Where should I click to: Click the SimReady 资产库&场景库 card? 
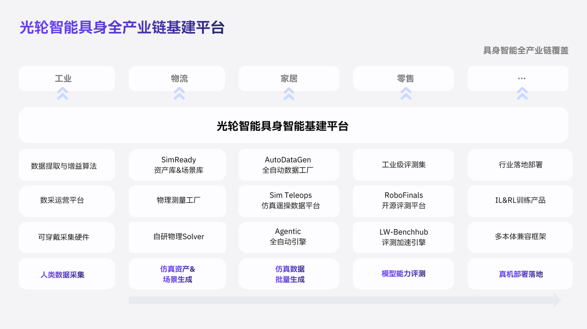[x=177, y=165]
